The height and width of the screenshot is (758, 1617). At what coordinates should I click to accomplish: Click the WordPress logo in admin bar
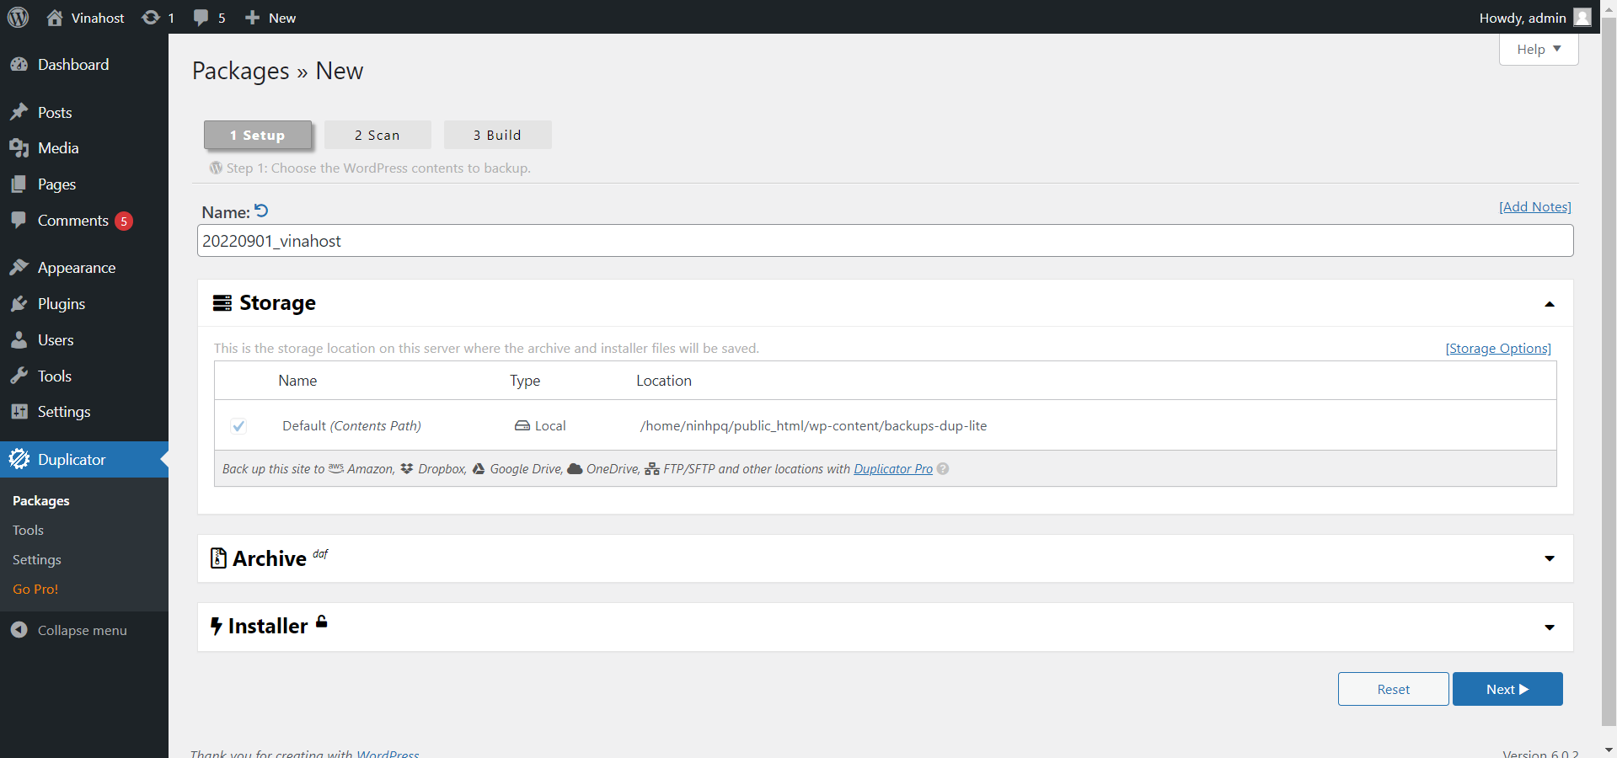click(x=18, y=18)
